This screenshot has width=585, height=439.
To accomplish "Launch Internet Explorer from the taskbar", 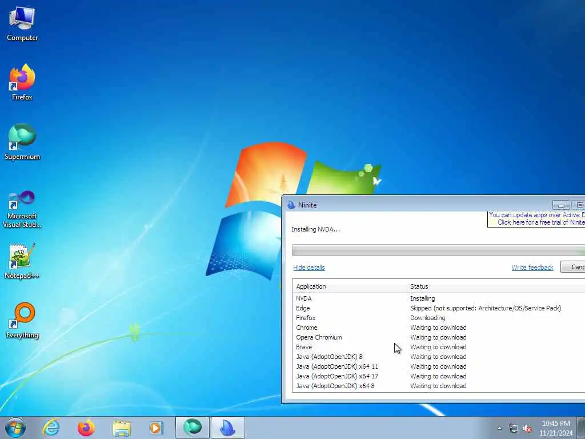I will (51, 428).
